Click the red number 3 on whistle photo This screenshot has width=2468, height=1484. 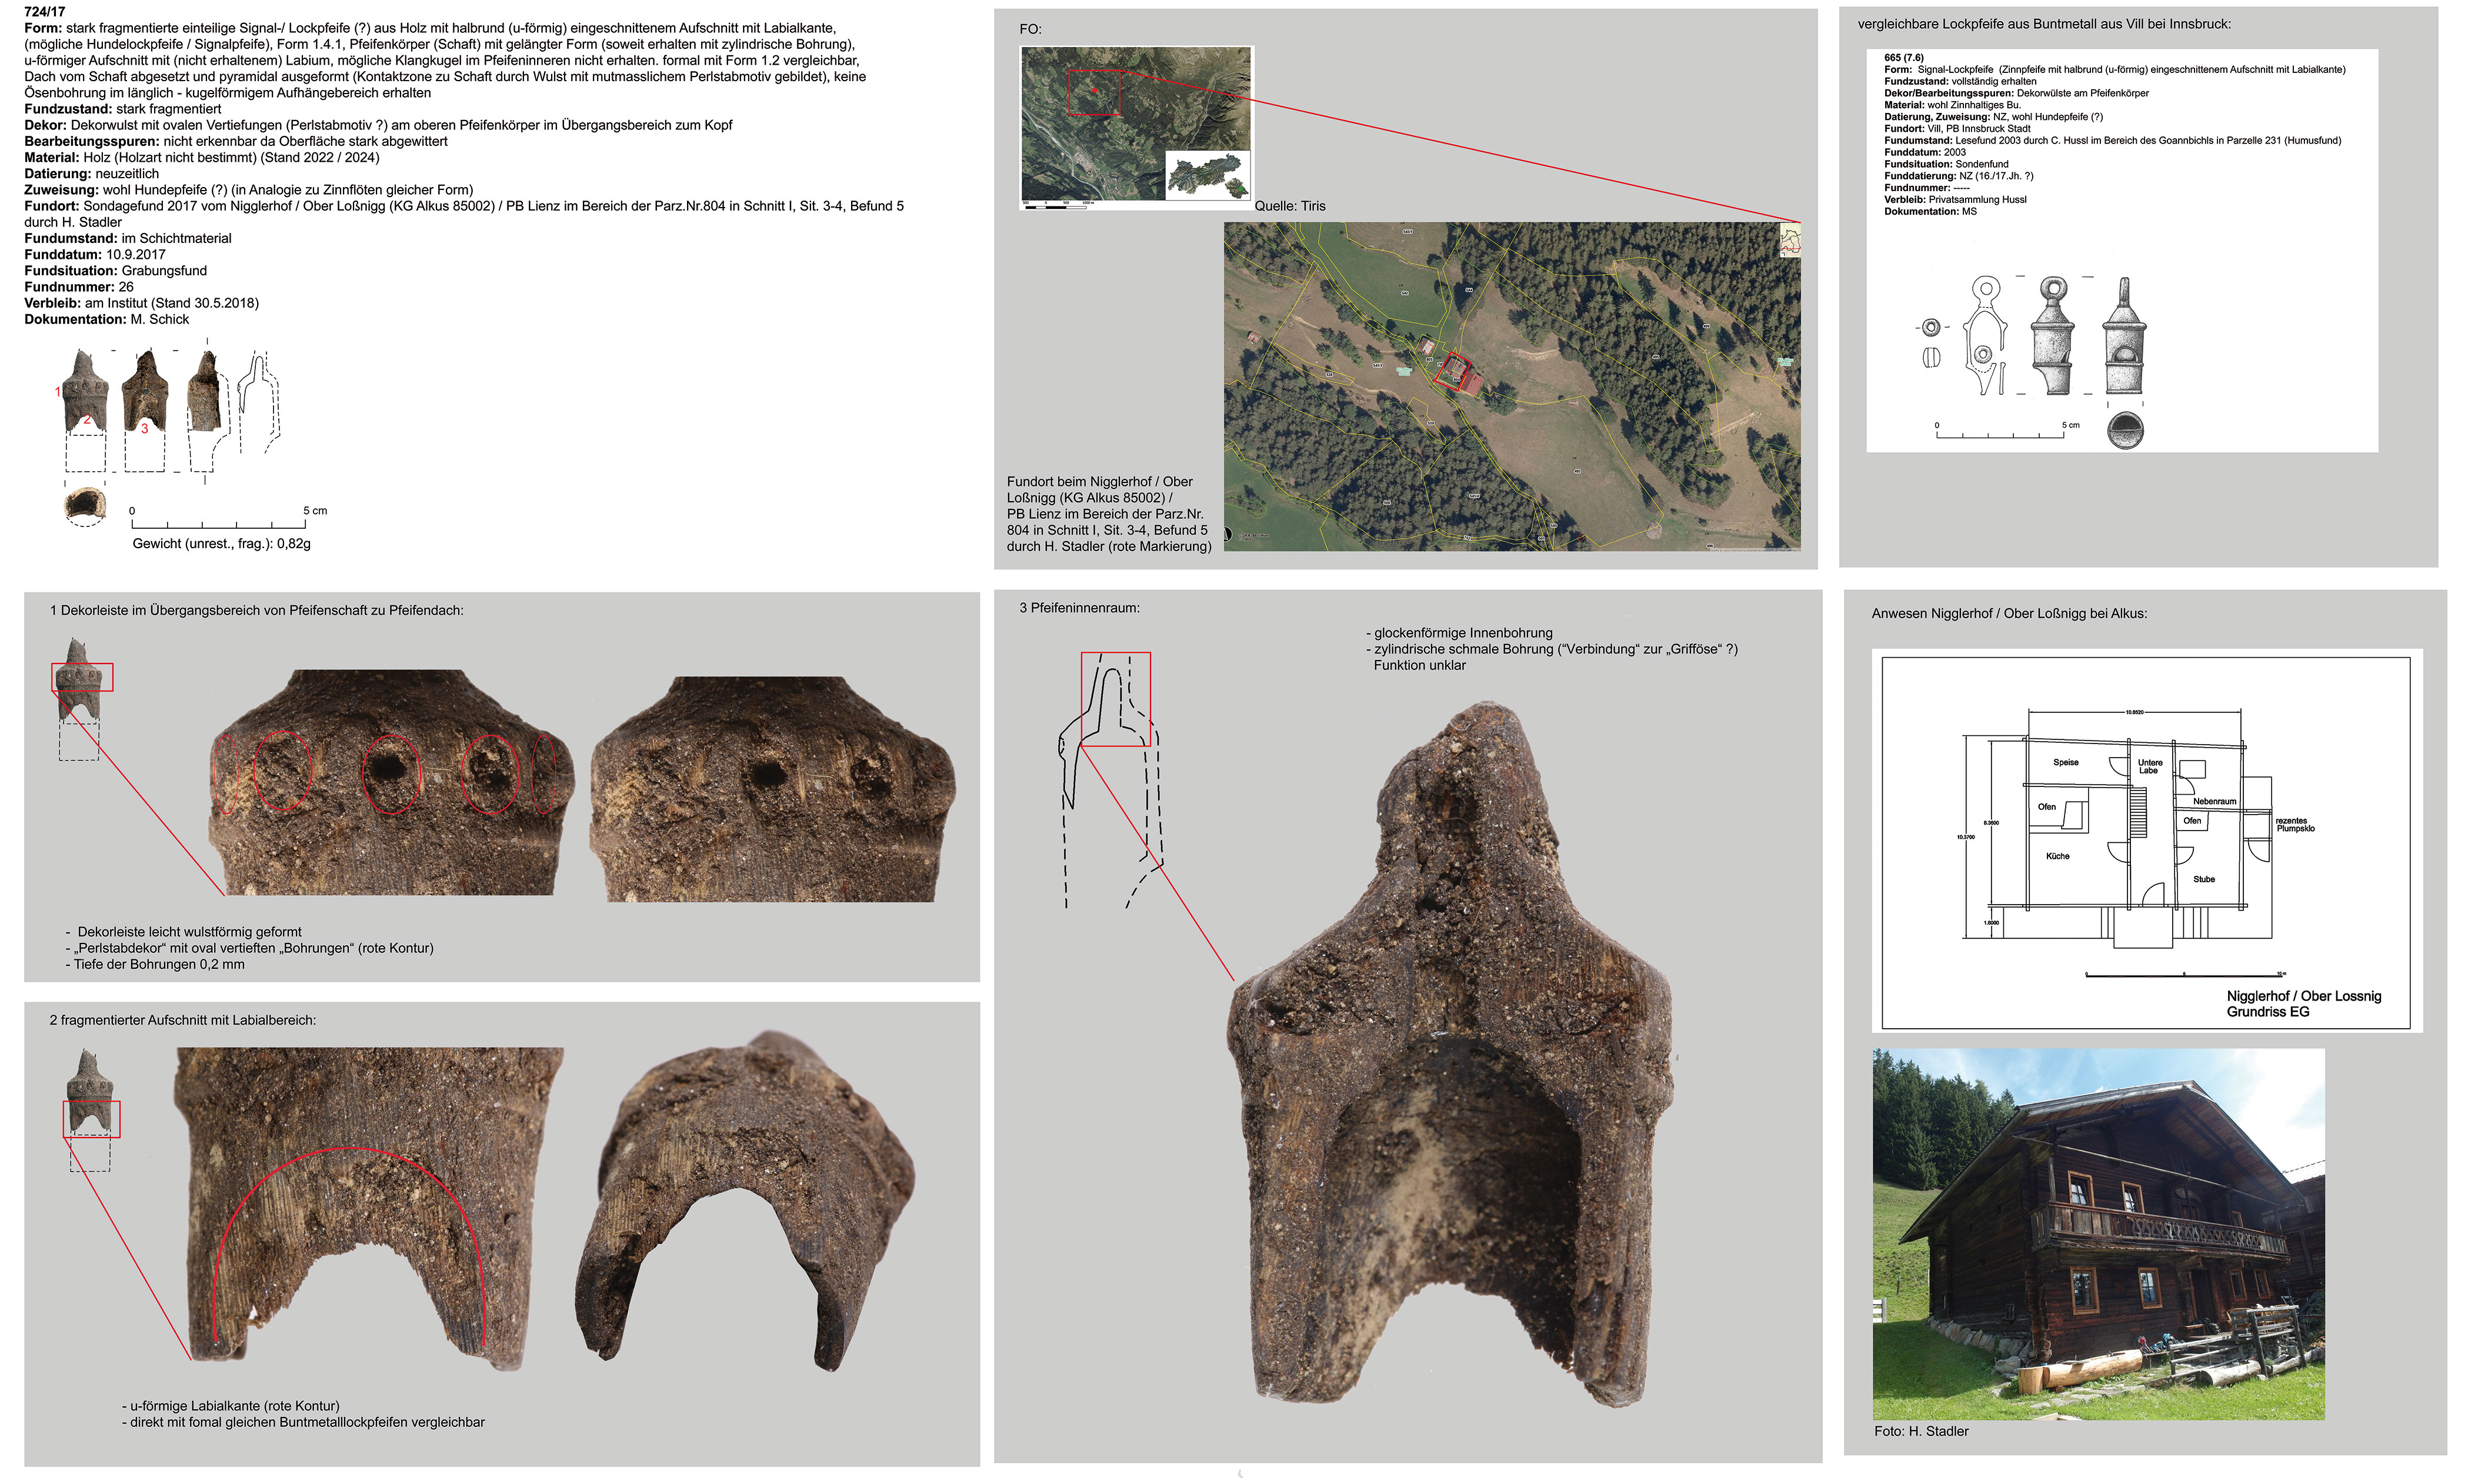pos(144,428)
